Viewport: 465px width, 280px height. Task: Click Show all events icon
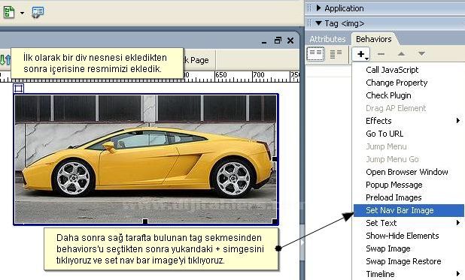pyautogui.click(x=336, y=54)
